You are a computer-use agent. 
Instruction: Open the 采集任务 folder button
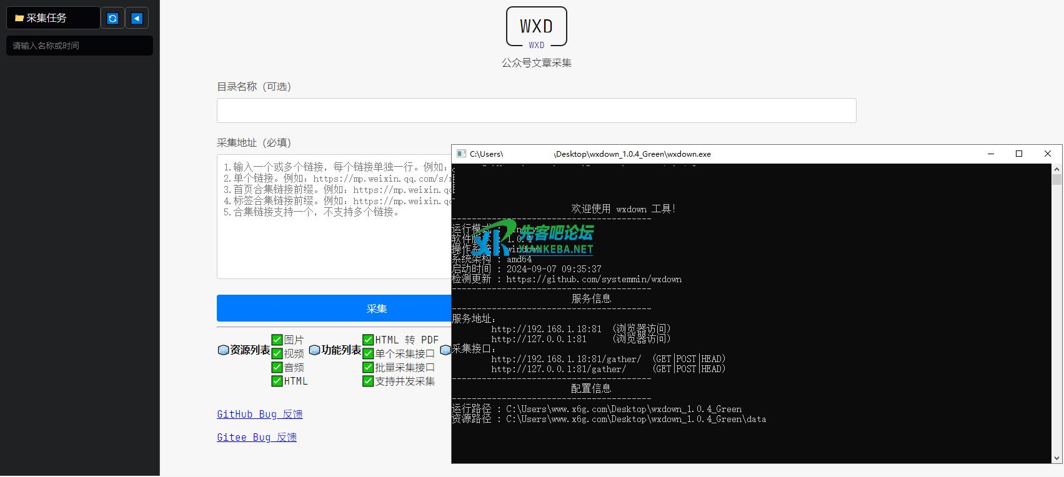click(53, 18)
